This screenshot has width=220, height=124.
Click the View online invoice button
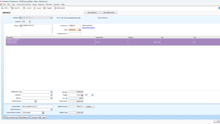pyautogui.click(x=109, y=12)
